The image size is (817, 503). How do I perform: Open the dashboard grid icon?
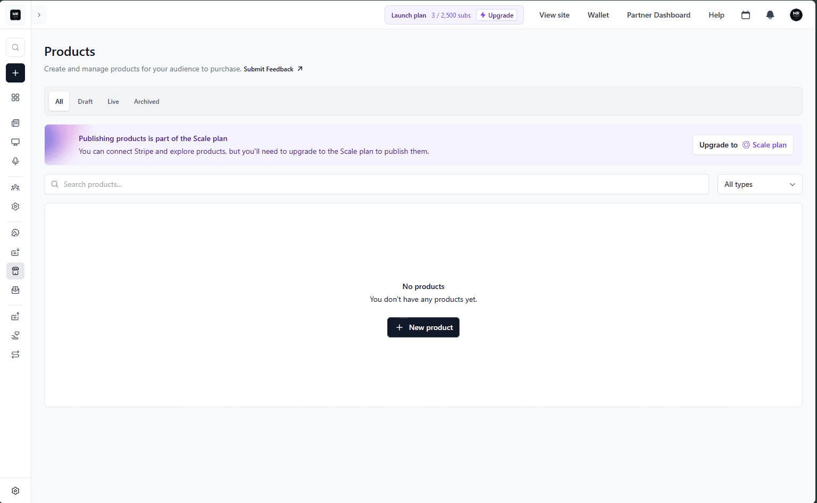point(15,97)
